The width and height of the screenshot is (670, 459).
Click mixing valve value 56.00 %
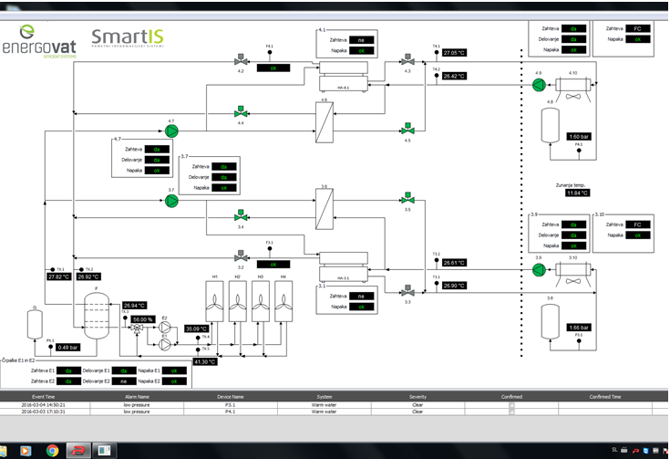[143, 319]
